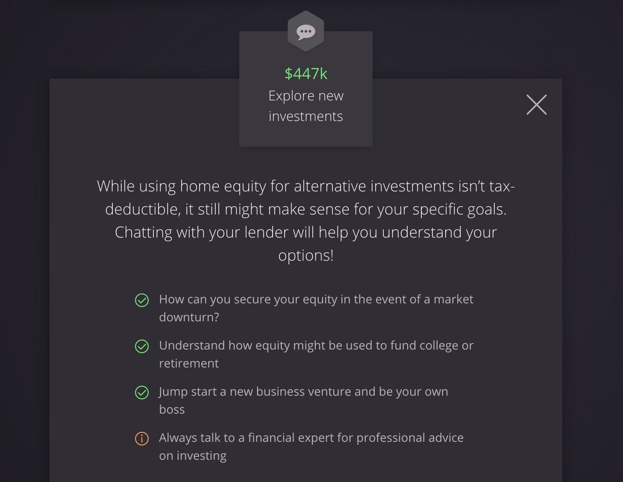Select the green $447k amount
Image resolution: width=623 pixels, height=482 pixels.
(306, 74)
